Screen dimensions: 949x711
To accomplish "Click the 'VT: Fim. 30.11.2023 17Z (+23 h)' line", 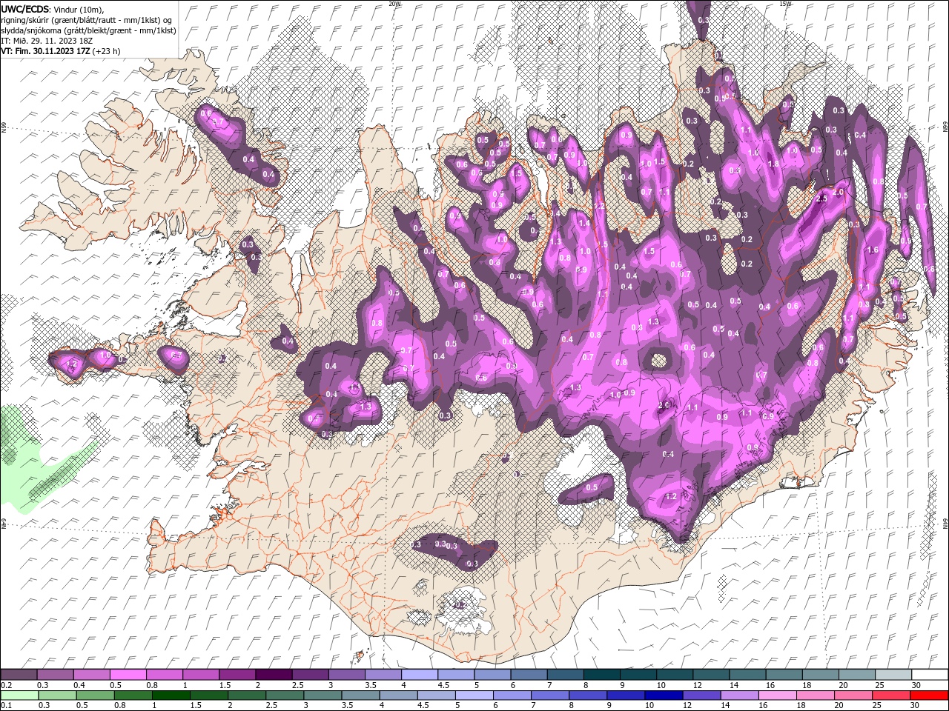I will [61, 51].
